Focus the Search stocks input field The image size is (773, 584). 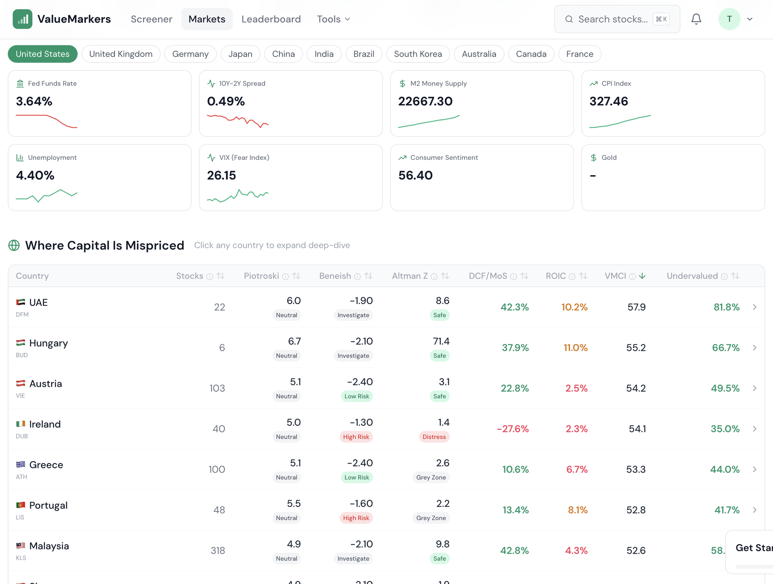(612, 19)
